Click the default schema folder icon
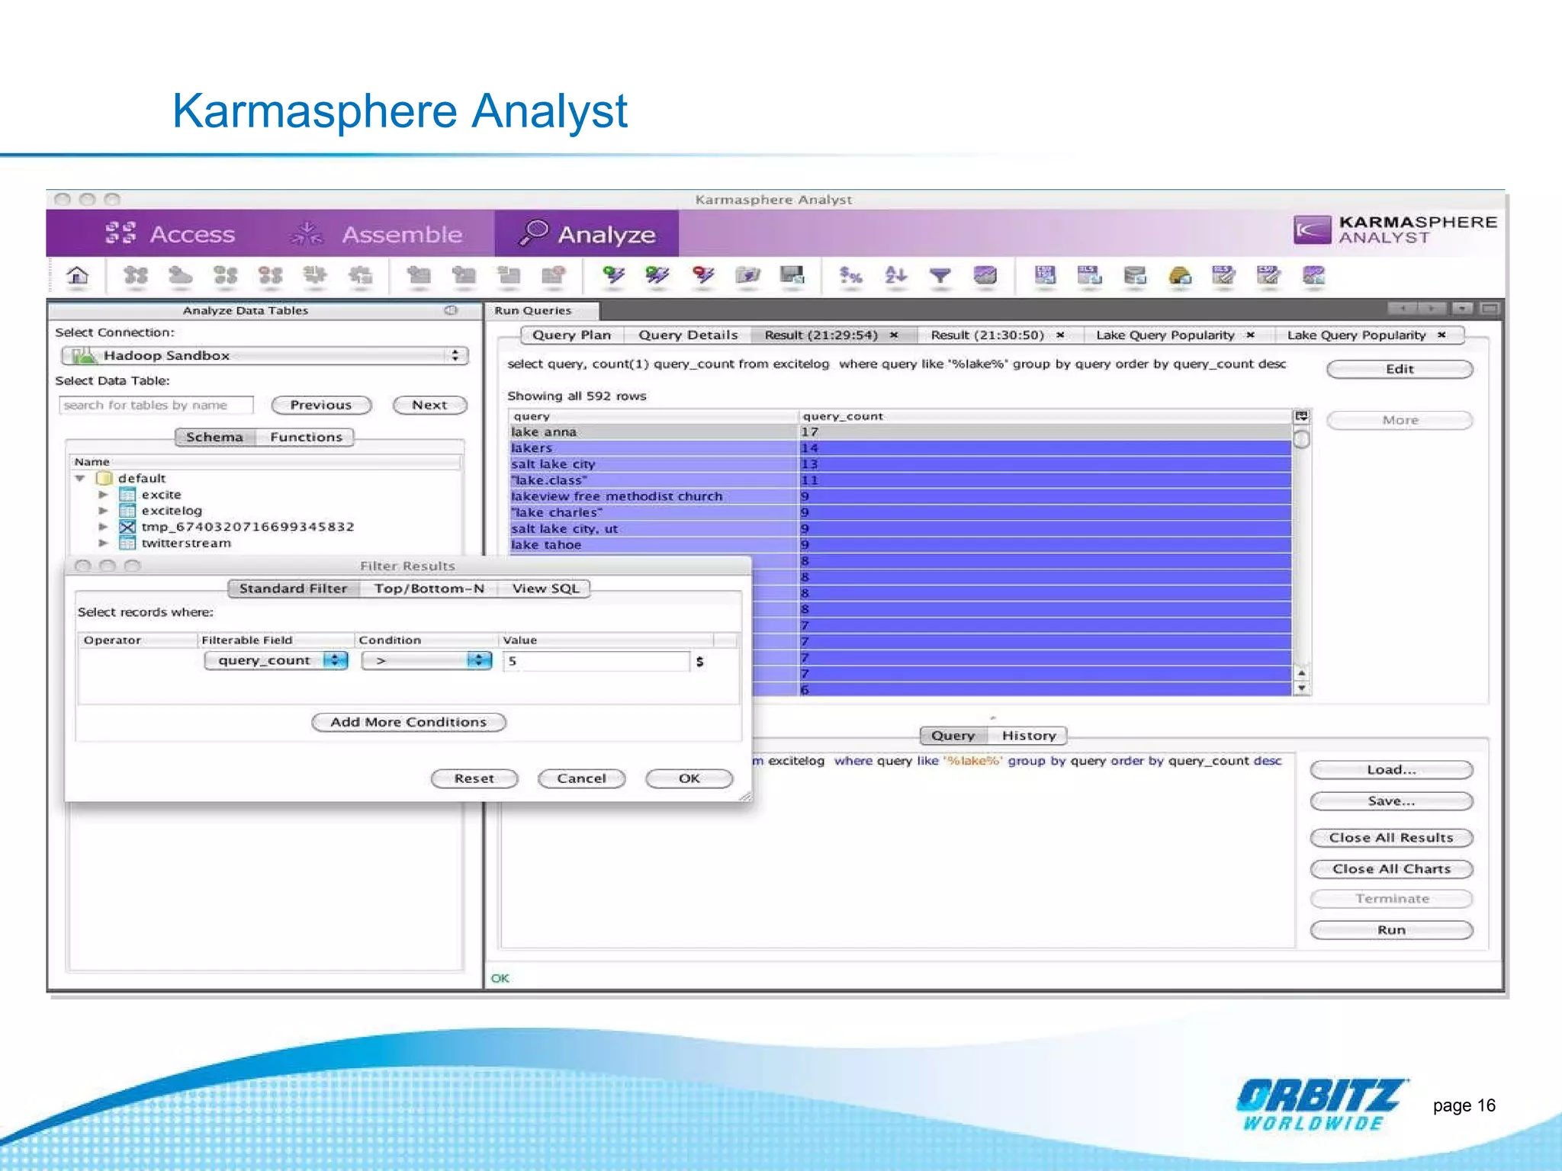The width and height of the screenshot is (1562, 1171). 104,479
